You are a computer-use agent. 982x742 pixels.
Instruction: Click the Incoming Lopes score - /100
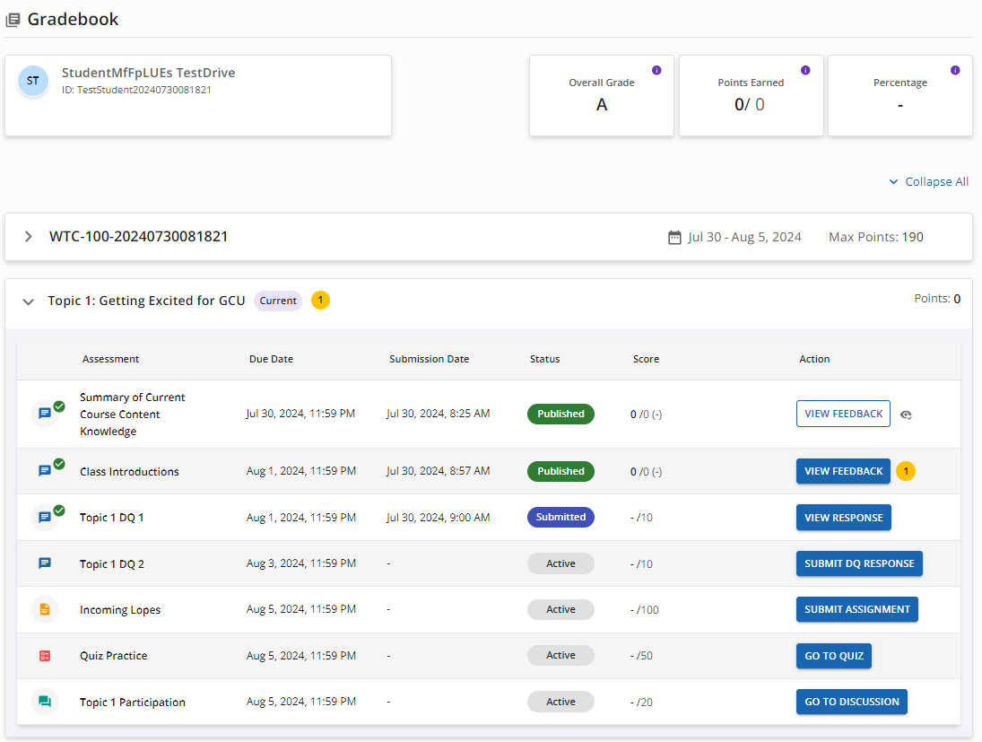(645, 610)
